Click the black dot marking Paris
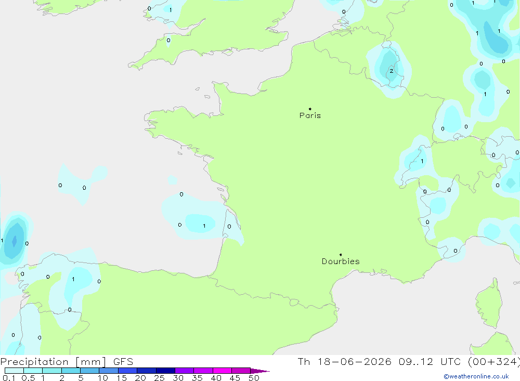 [310, 109]
